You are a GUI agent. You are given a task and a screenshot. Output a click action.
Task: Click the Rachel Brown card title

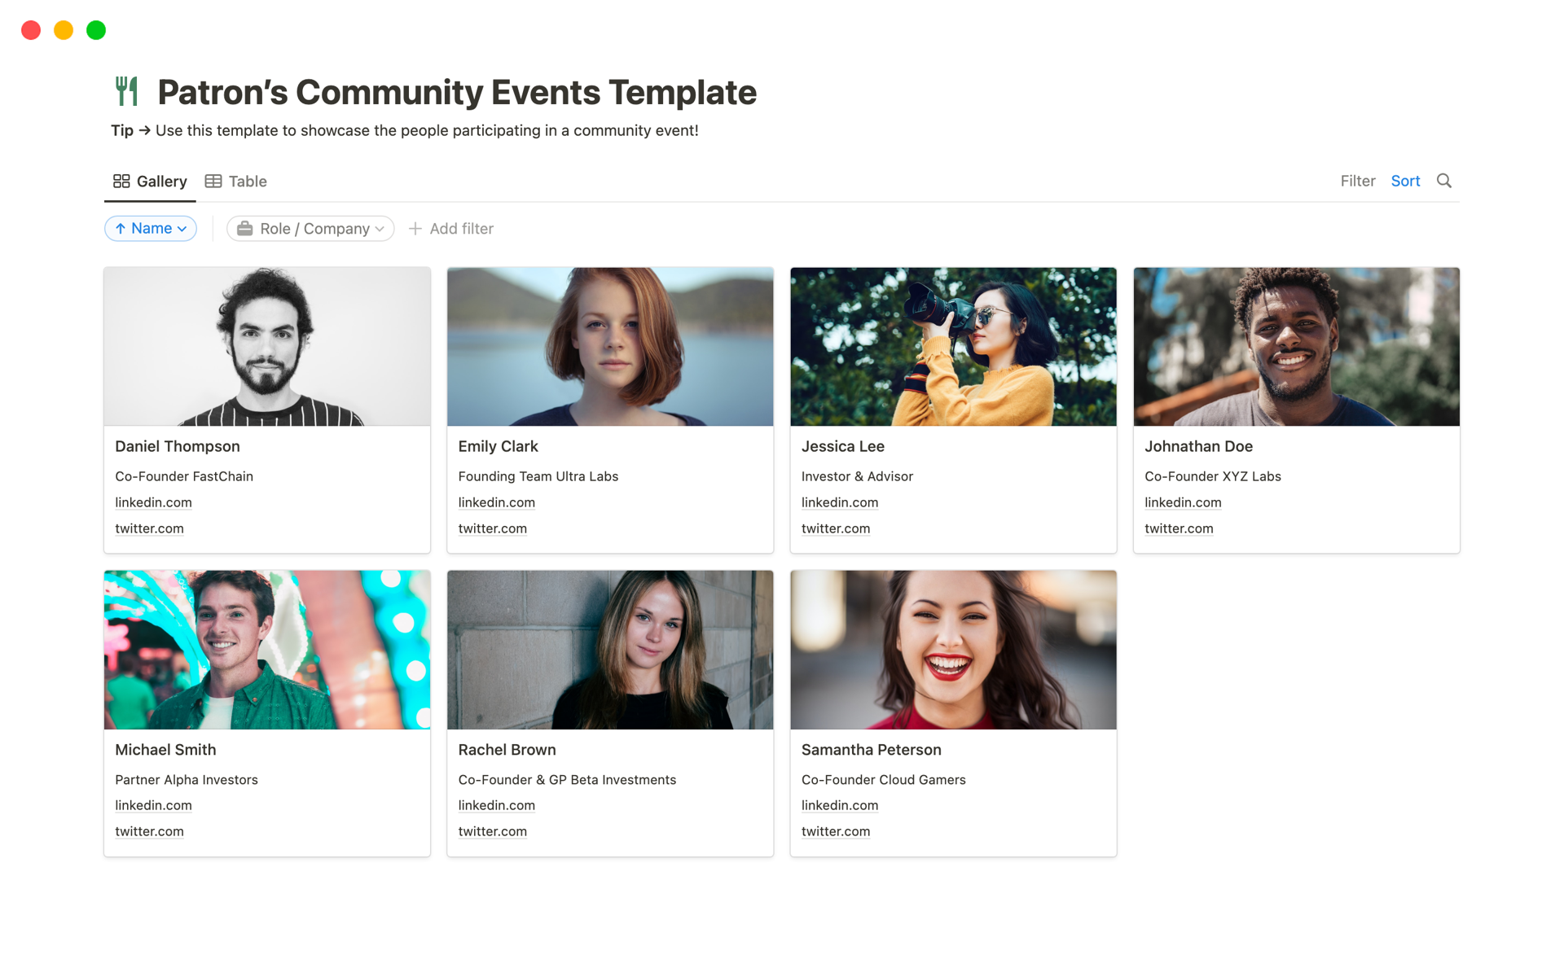(x=507, y=749)
